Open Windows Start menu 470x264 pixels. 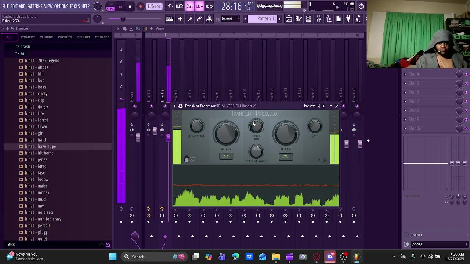click(113, 257)
